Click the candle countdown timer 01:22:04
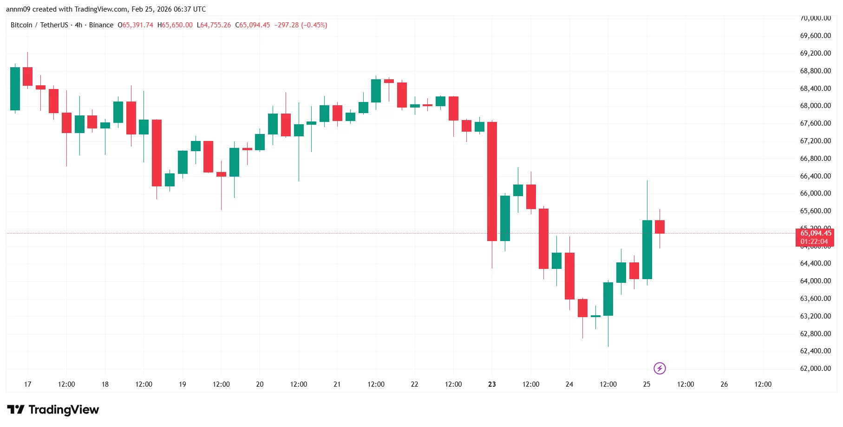 (814, 242)
